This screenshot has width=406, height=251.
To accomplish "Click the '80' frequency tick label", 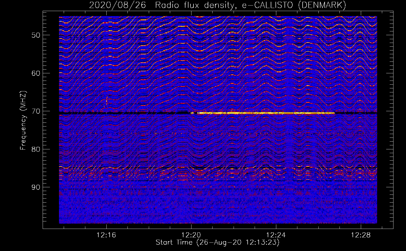I will (x=36, y=149).
